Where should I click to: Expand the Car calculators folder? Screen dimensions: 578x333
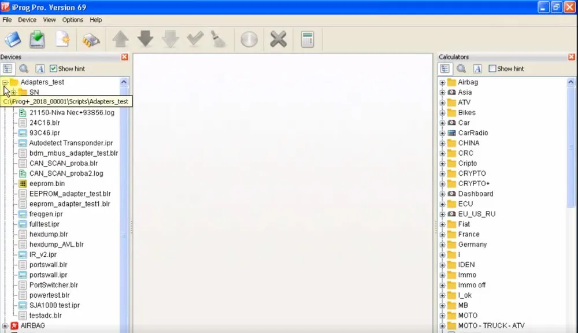coord(442,123)
